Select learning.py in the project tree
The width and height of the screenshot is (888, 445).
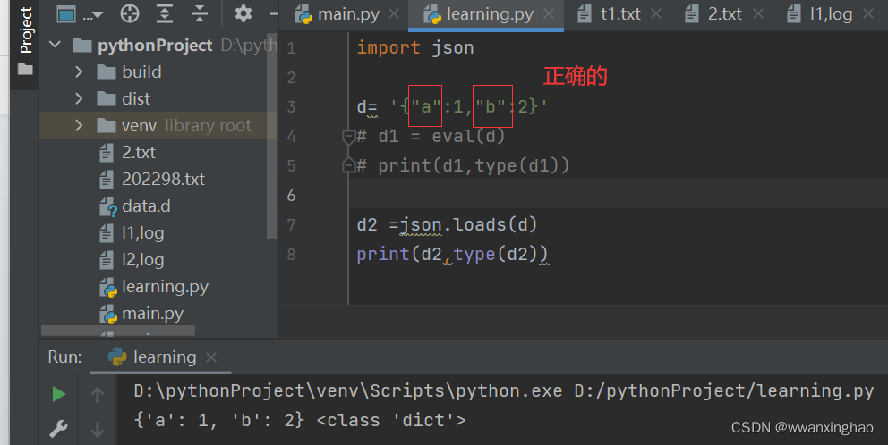(165, 287)
